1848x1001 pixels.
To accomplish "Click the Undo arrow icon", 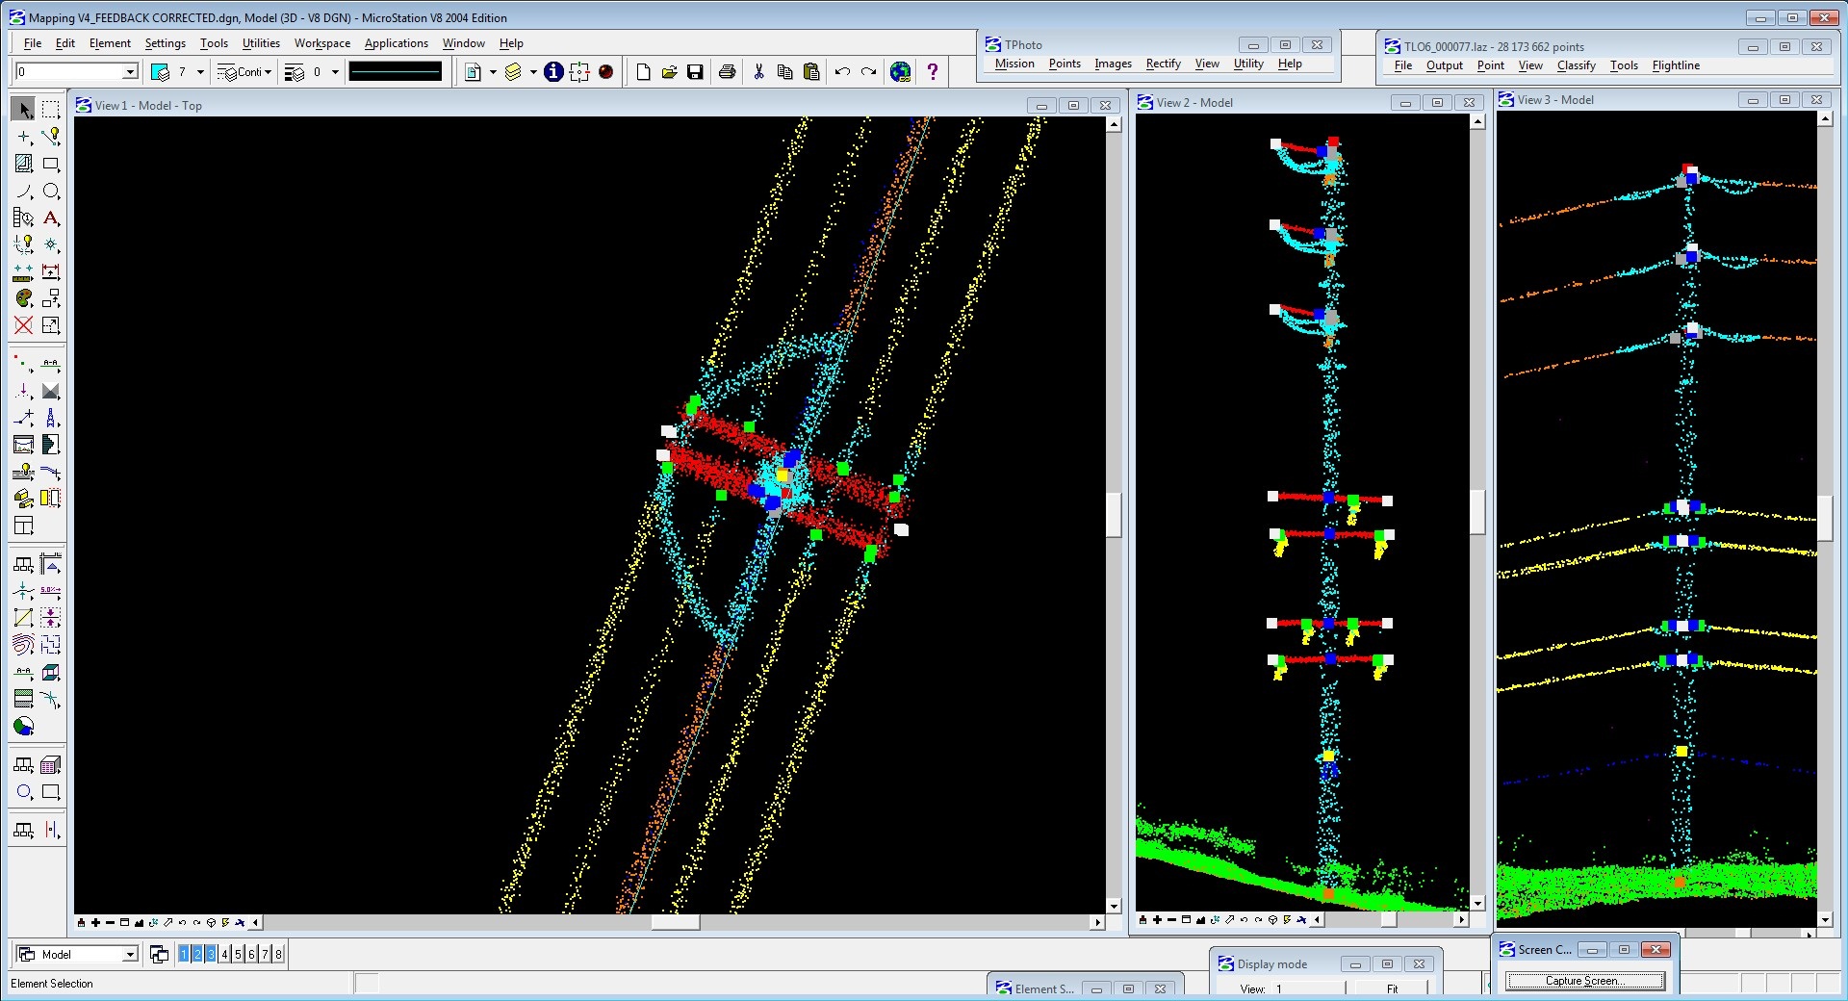I will [x=842, y=72].
